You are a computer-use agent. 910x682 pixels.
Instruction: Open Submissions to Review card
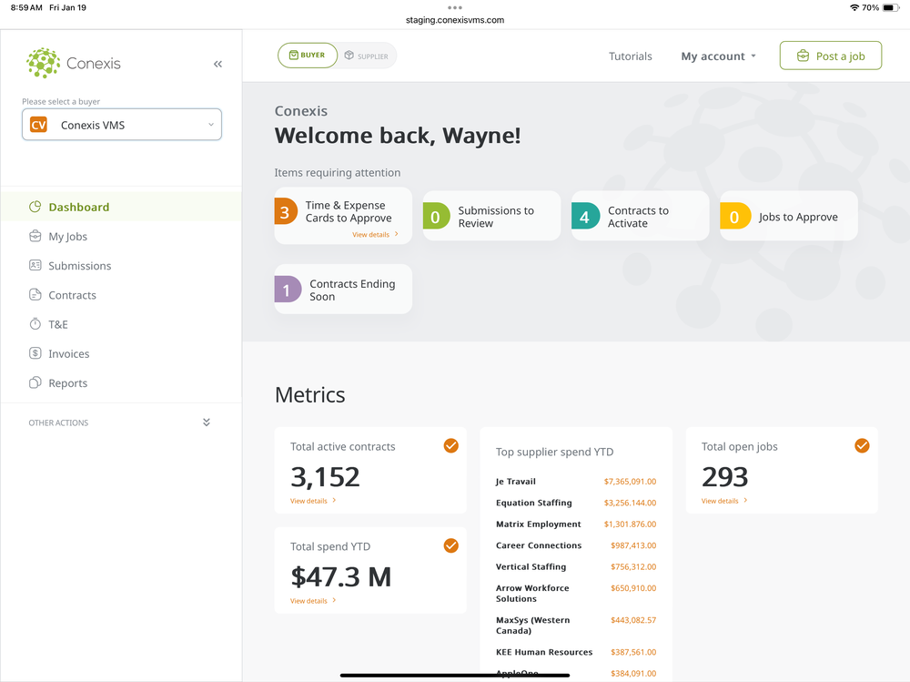491,216
